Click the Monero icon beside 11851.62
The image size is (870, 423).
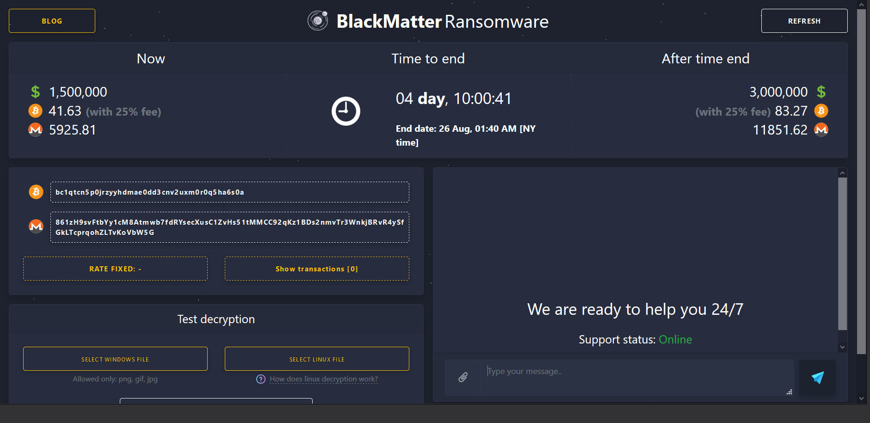coord(821,129)
